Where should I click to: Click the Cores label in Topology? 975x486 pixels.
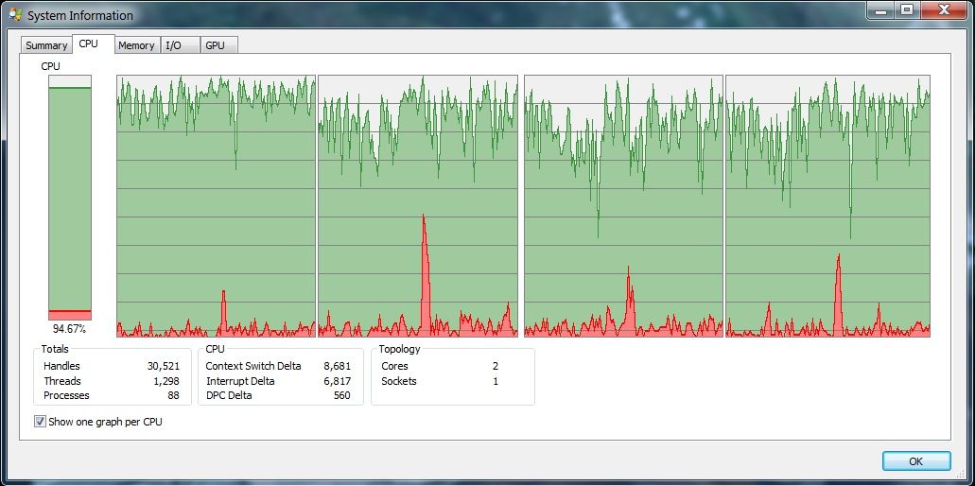[395, 366]
